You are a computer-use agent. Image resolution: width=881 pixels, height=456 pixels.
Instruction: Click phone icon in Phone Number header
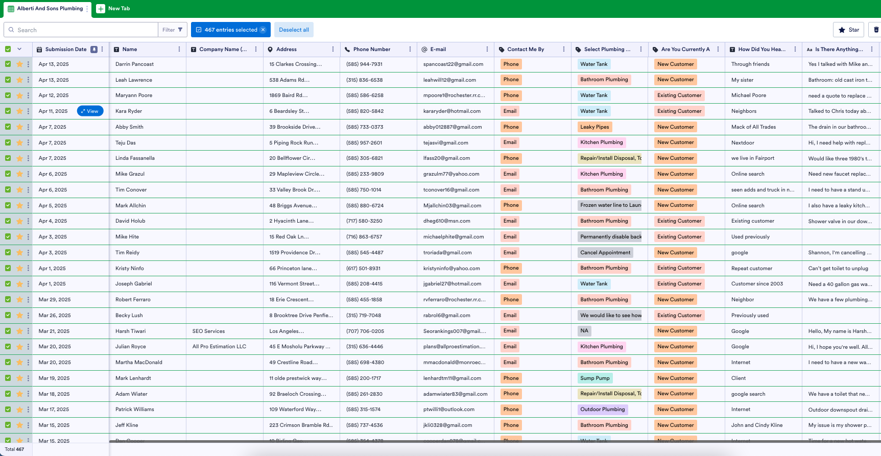coord(347,50)
